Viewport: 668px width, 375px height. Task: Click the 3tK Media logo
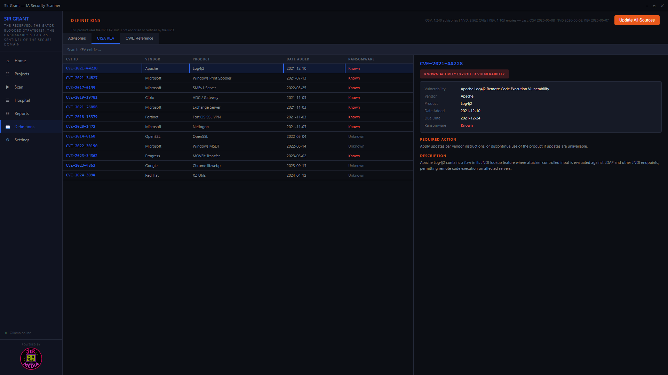31,359
